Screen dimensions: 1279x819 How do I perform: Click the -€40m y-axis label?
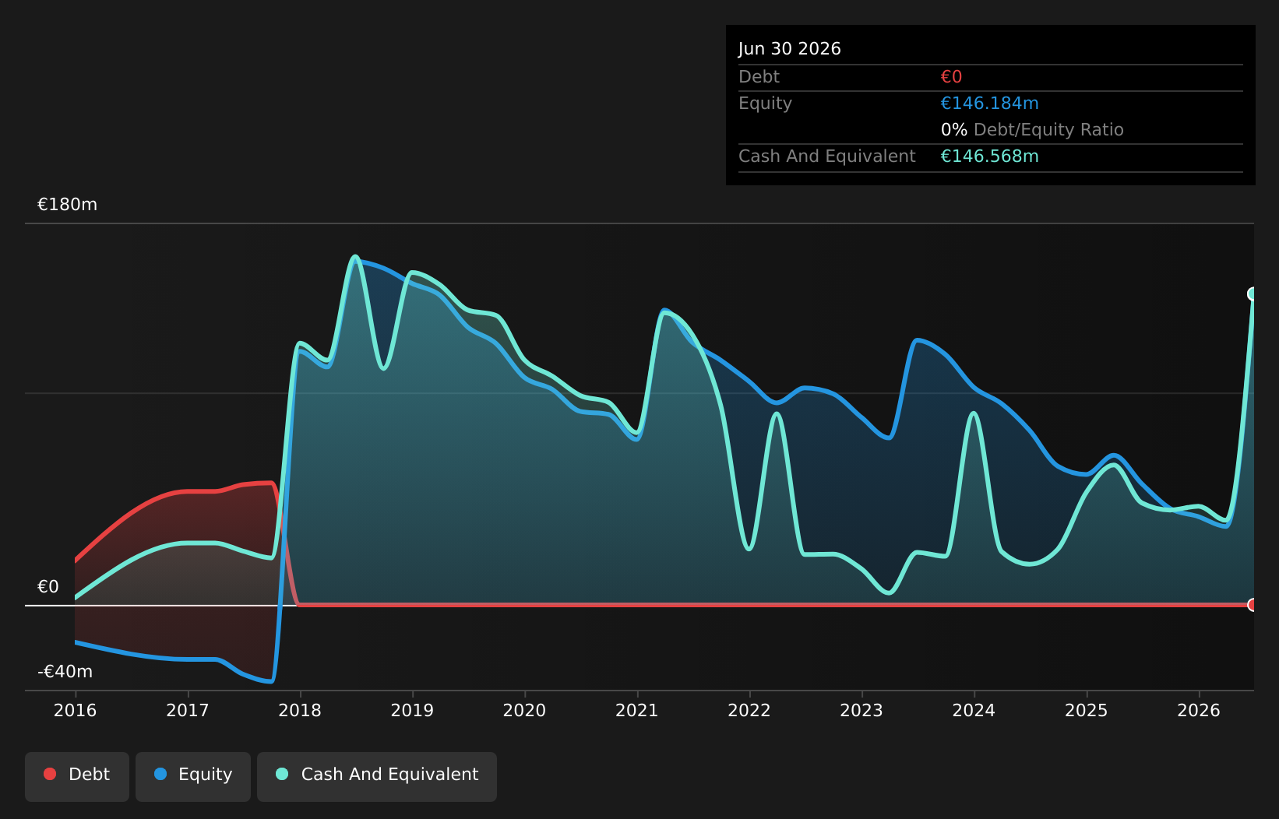click(65, 672)
